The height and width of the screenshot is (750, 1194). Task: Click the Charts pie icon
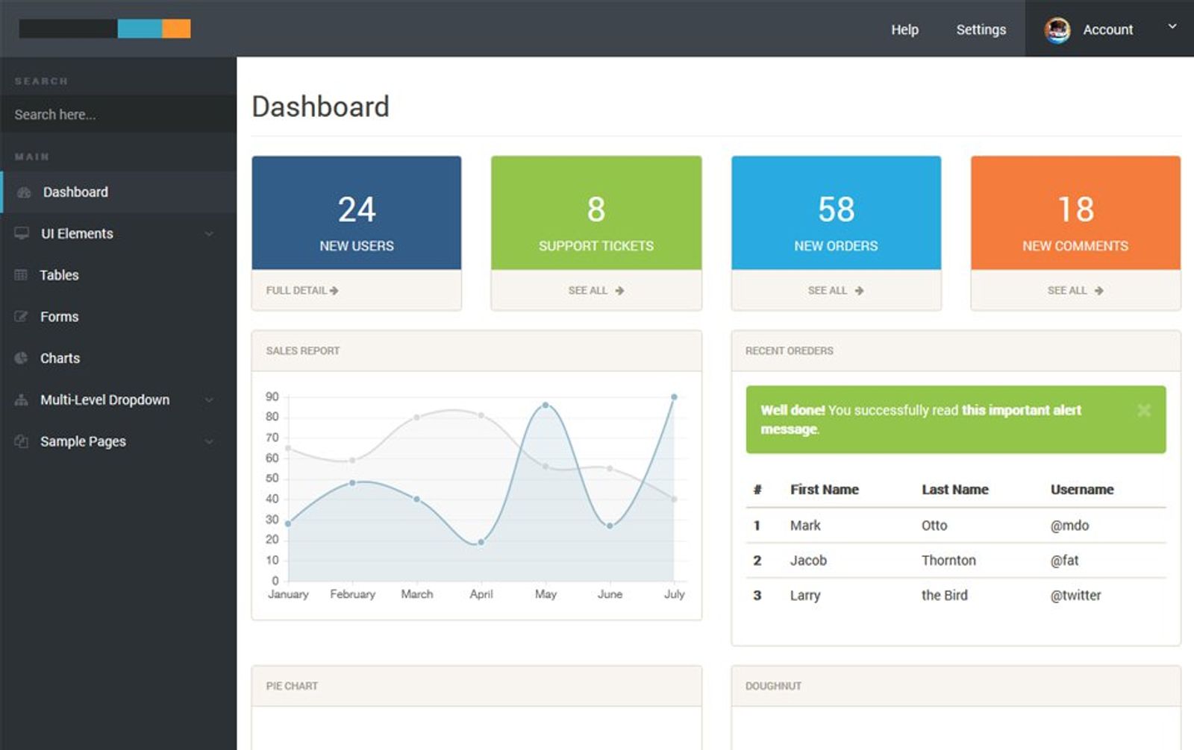click(x=21, y=358)
